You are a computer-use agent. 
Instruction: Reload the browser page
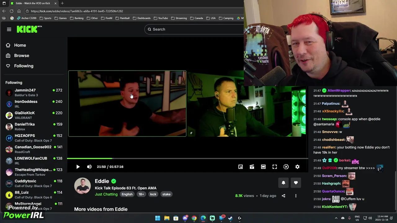point(11,11)
